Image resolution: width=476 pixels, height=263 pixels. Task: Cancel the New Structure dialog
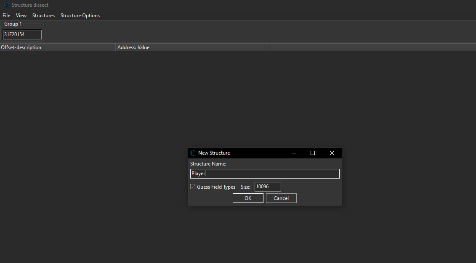pyautogui.click(x=281, y=198)
